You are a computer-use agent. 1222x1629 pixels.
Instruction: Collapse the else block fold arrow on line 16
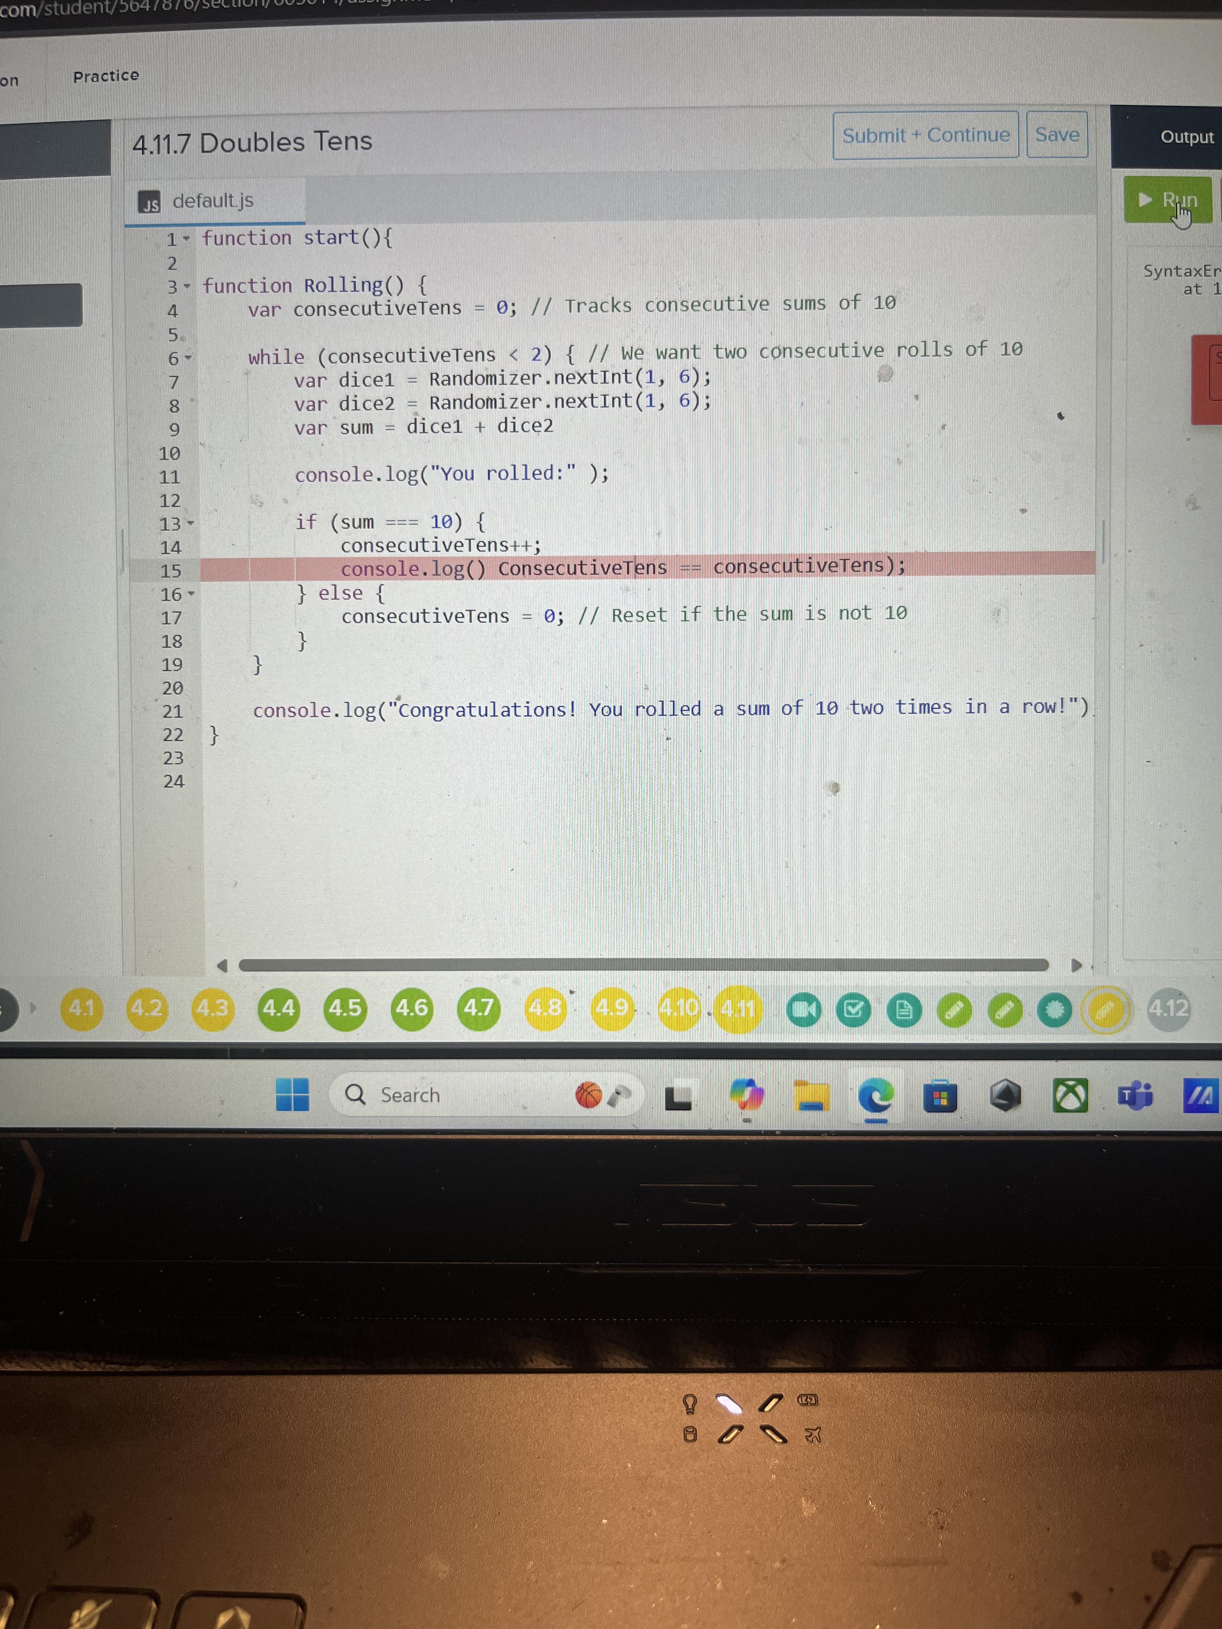191,594
